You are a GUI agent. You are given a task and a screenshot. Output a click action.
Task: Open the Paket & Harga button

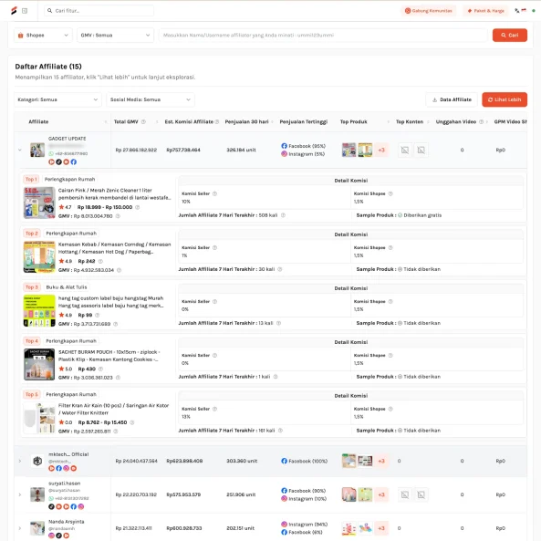(485, 11)
